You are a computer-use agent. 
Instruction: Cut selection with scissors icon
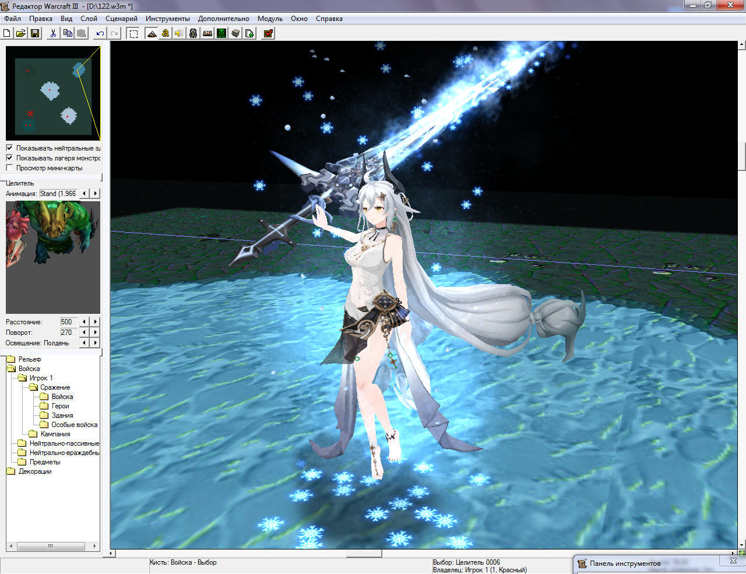[53, 33]
